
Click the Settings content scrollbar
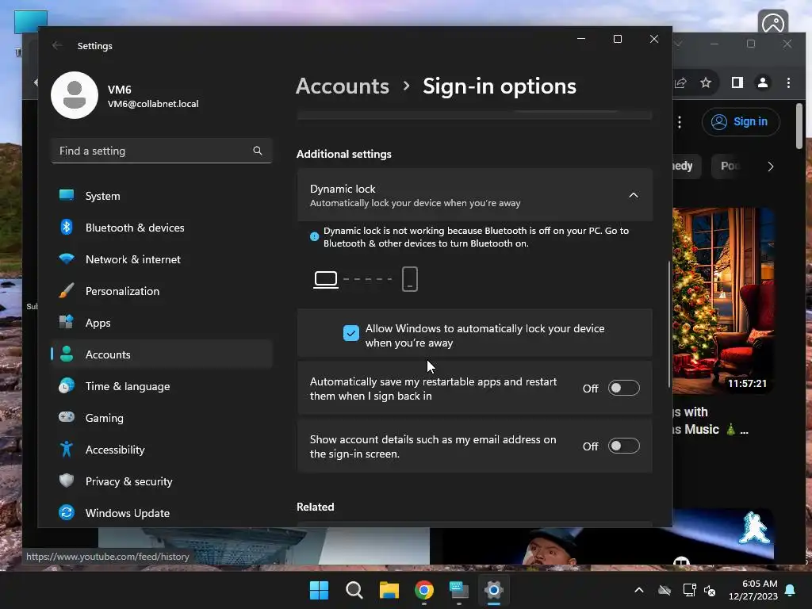click(x=669, y=324)
